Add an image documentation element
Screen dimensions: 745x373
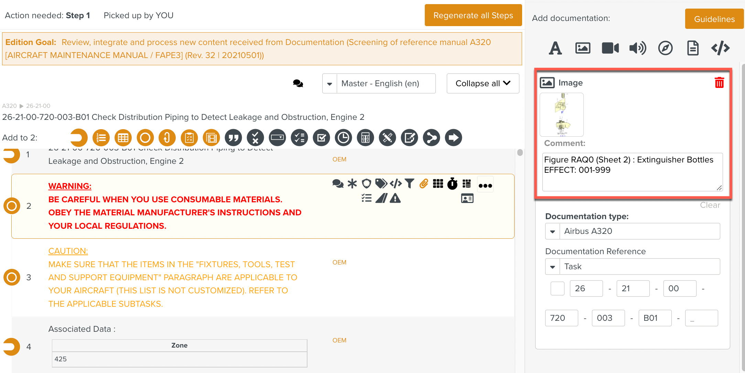(x=583, y=48)
